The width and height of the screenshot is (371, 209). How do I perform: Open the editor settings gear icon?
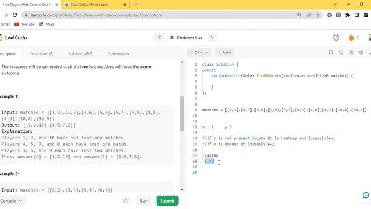361,52
